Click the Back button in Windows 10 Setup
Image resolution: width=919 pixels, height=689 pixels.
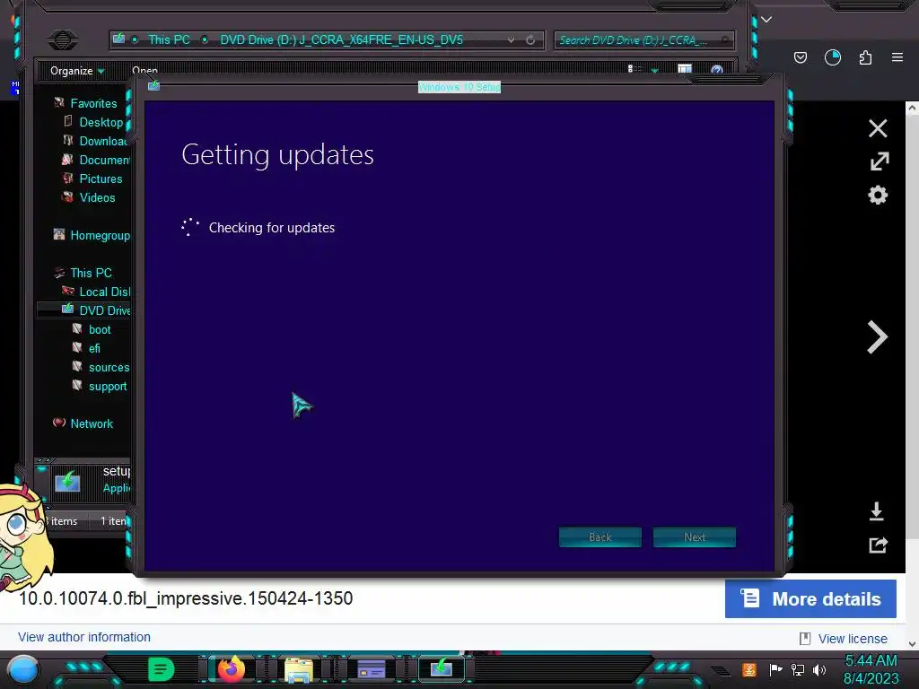600,536
